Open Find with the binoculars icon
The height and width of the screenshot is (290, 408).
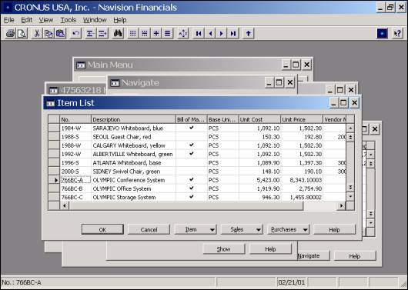click(x=118, y=33)
